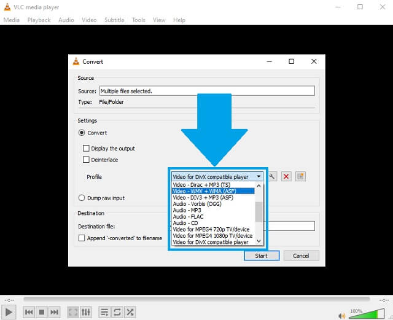Click VLC cone icon in main title bar
The height and width of the screenshot is (320, 393).
tap(7, 7)
